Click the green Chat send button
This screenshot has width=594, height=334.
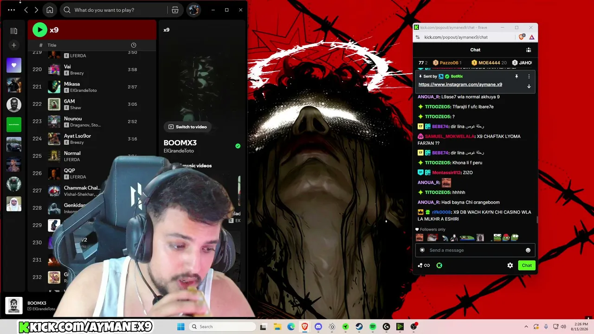click(x=527, y=265)
